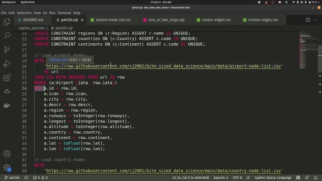
Task: Open the Go menu
Action: click(x=45, y=13)
